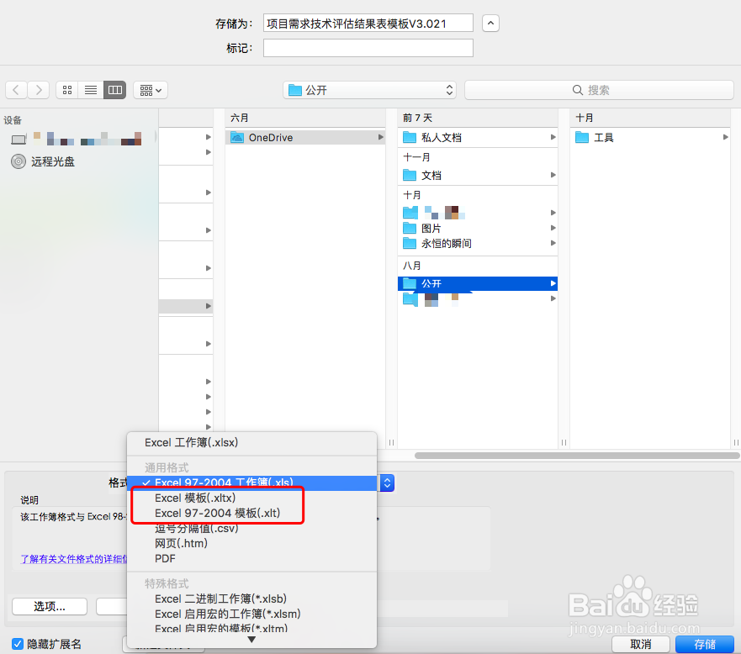The width and height of the screenshot is (741, 654).
Task: Choose Excel 97-2004 模板(.xlt) format
Action: click(251, 513)
